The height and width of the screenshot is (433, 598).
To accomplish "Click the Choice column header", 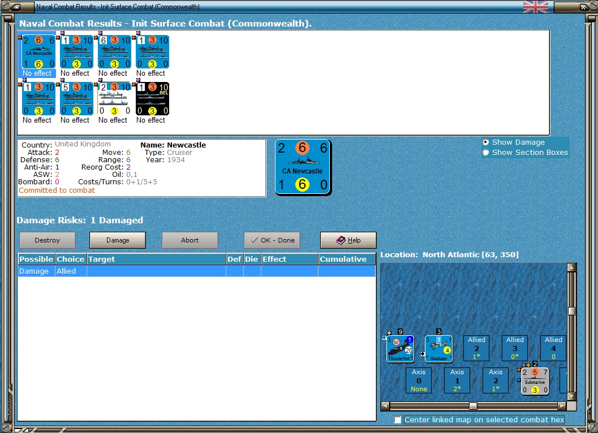I will (x=71, y=259).
